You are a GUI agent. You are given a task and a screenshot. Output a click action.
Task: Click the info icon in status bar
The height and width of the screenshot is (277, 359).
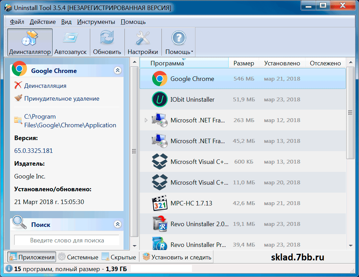9,269
